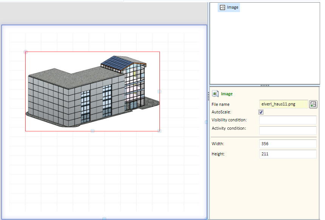
Task: Click the dotted vertical splitter left of properties
Action: tap(209, 96)
